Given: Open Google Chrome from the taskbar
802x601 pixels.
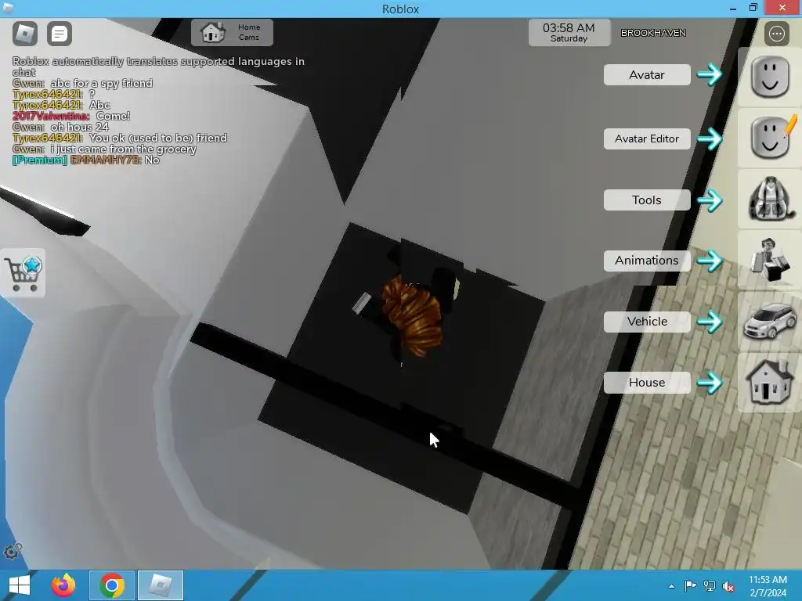Looking at the screenshot, I should tap(112, 585).
